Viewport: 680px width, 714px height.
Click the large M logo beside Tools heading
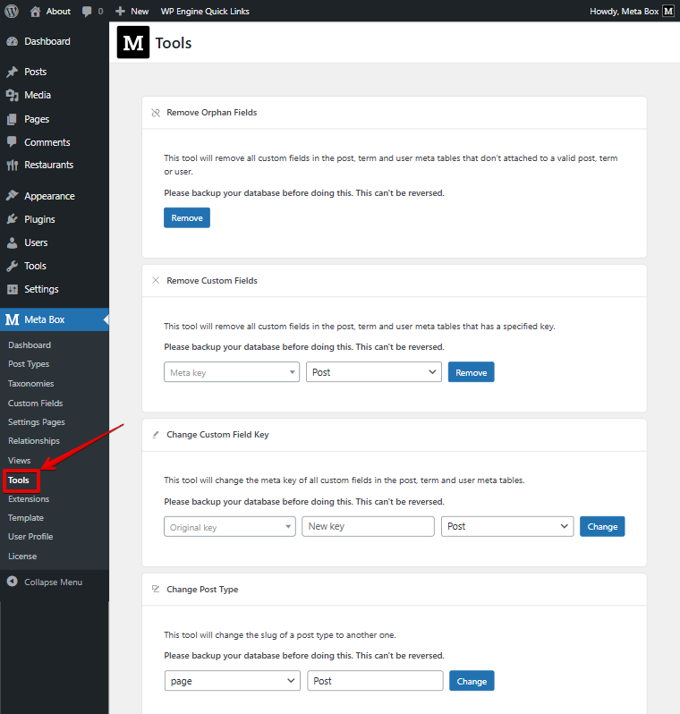click(133, 42)
